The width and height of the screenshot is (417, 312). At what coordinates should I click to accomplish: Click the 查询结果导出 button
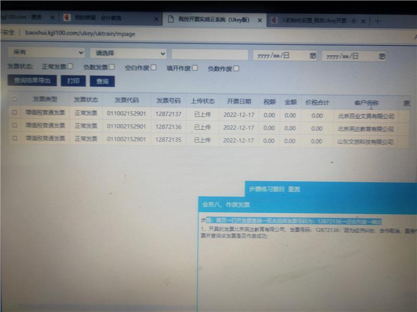click(32, 81)
